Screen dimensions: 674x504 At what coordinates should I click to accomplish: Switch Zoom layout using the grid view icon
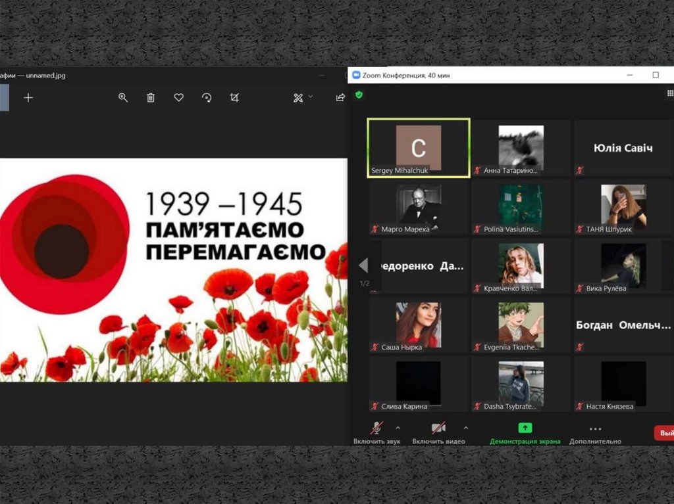670,94
